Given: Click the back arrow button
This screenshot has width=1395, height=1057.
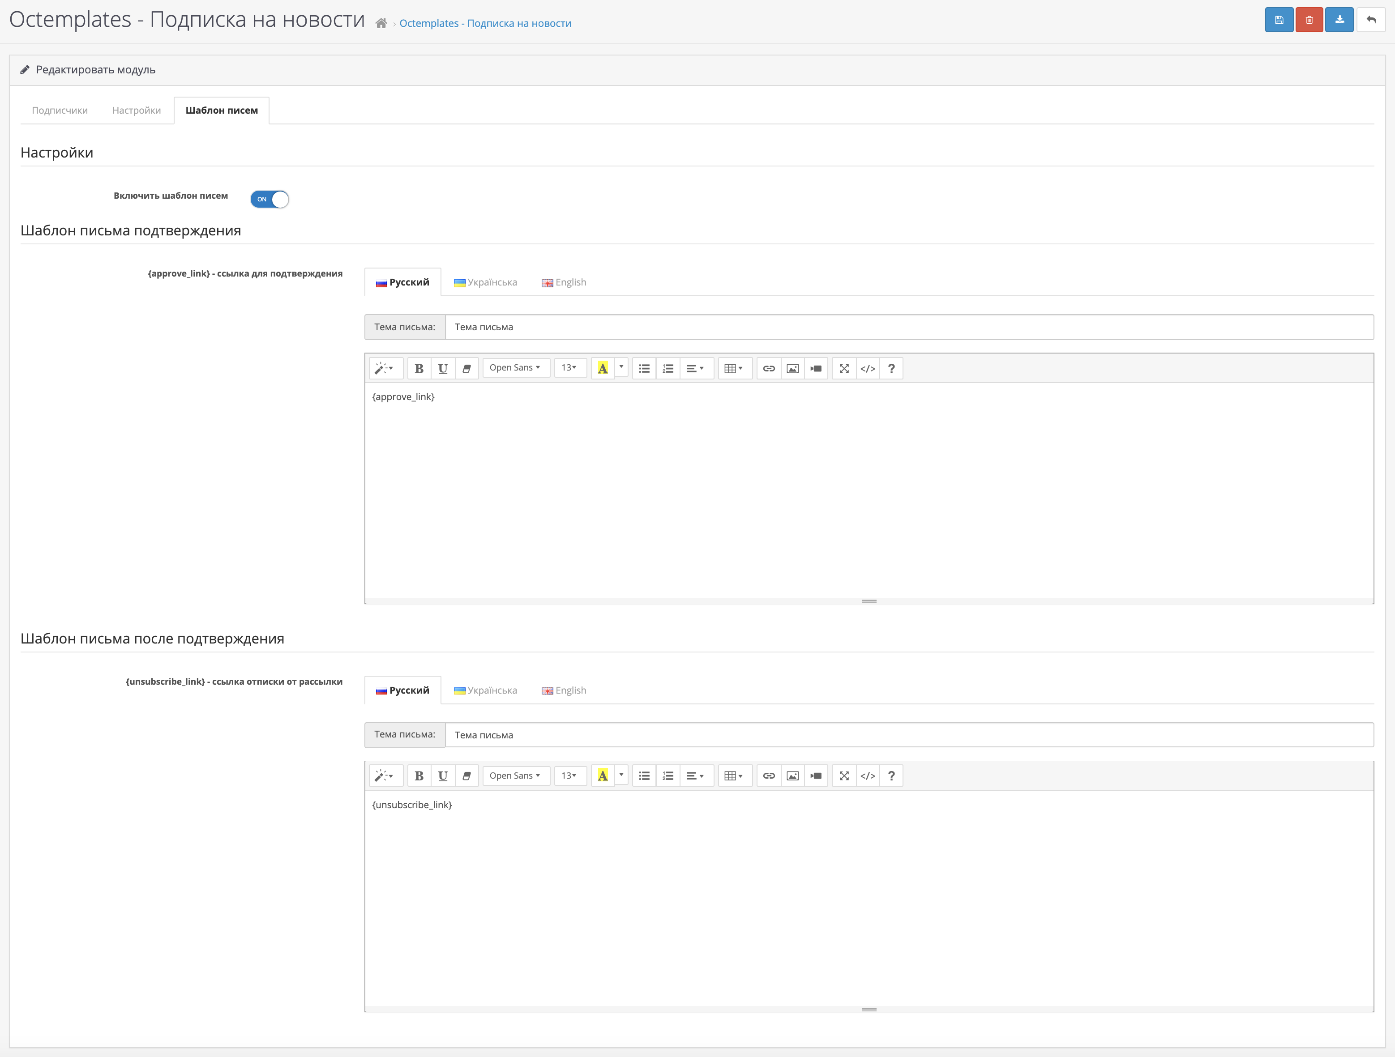Looking at the screenshot, I should 1370,20.
